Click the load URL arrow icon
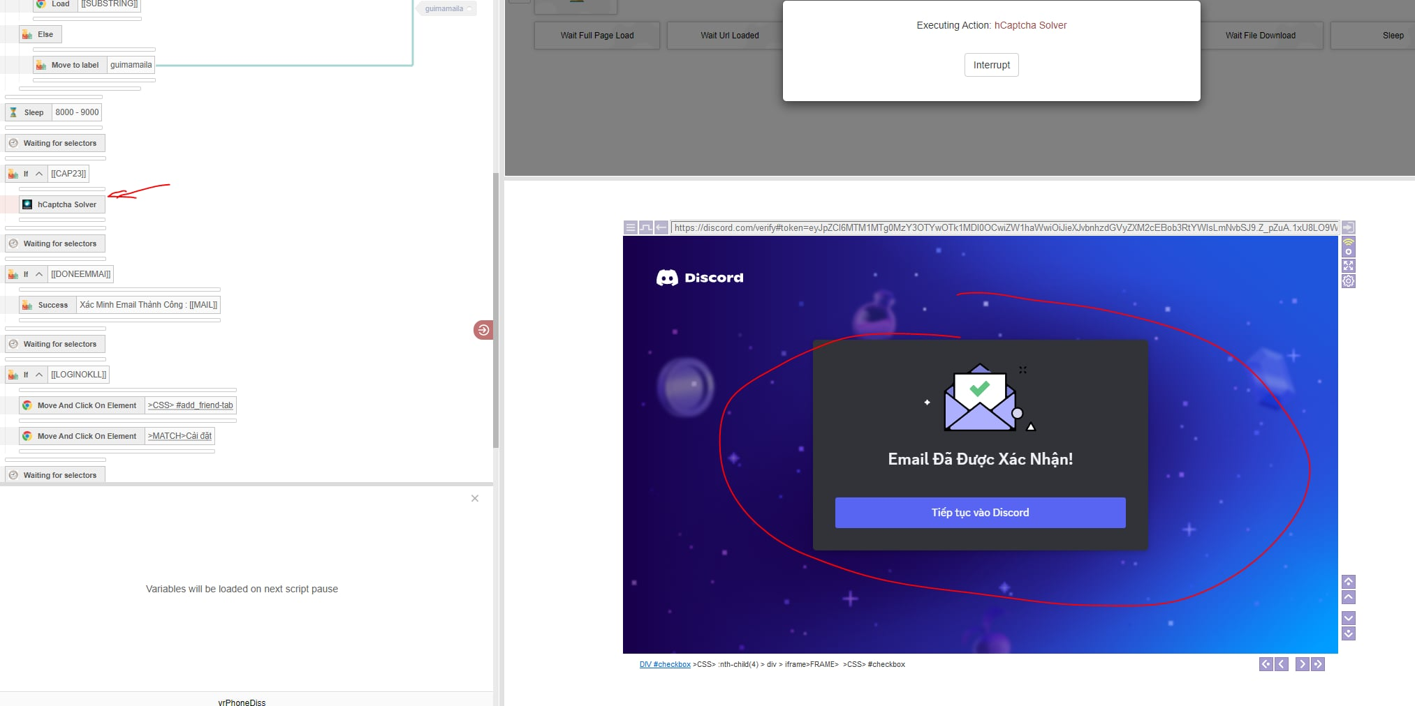The width and height of the screenshot is (1415, 706). pos(1348,227)
